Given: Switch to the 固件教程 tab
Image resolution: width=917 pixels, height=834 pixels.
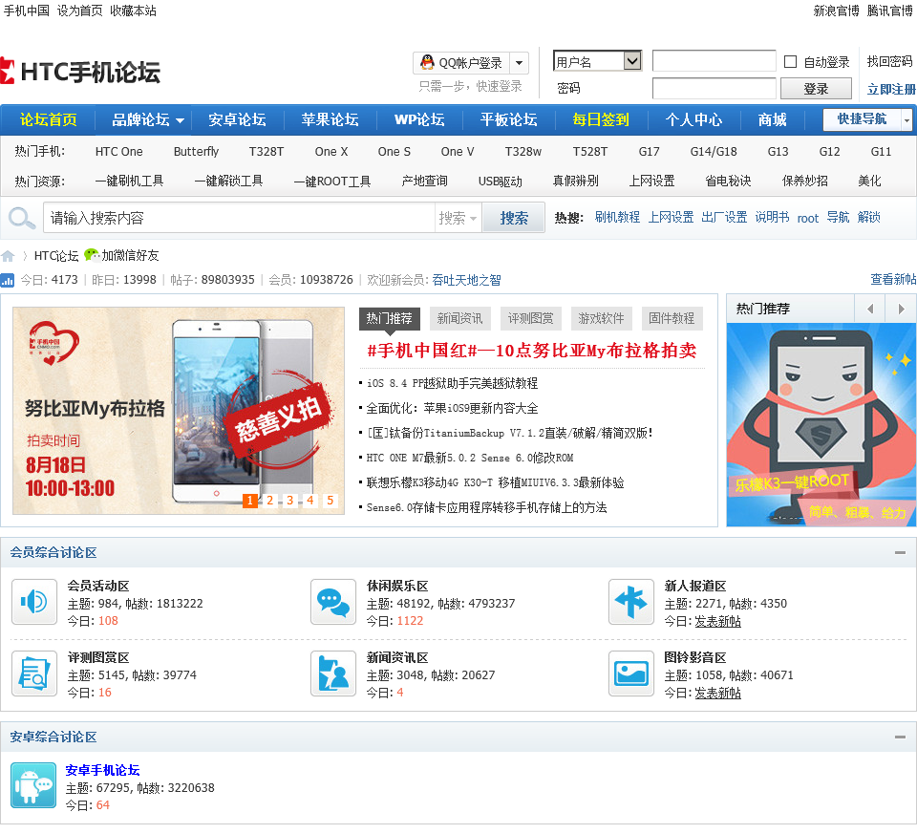Looking at the screenshot, I should 672,318.
